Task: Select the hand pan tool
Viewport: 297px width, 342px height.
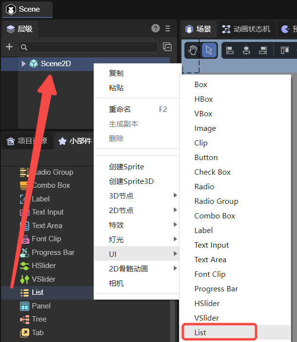Action: tap(194, 50)
